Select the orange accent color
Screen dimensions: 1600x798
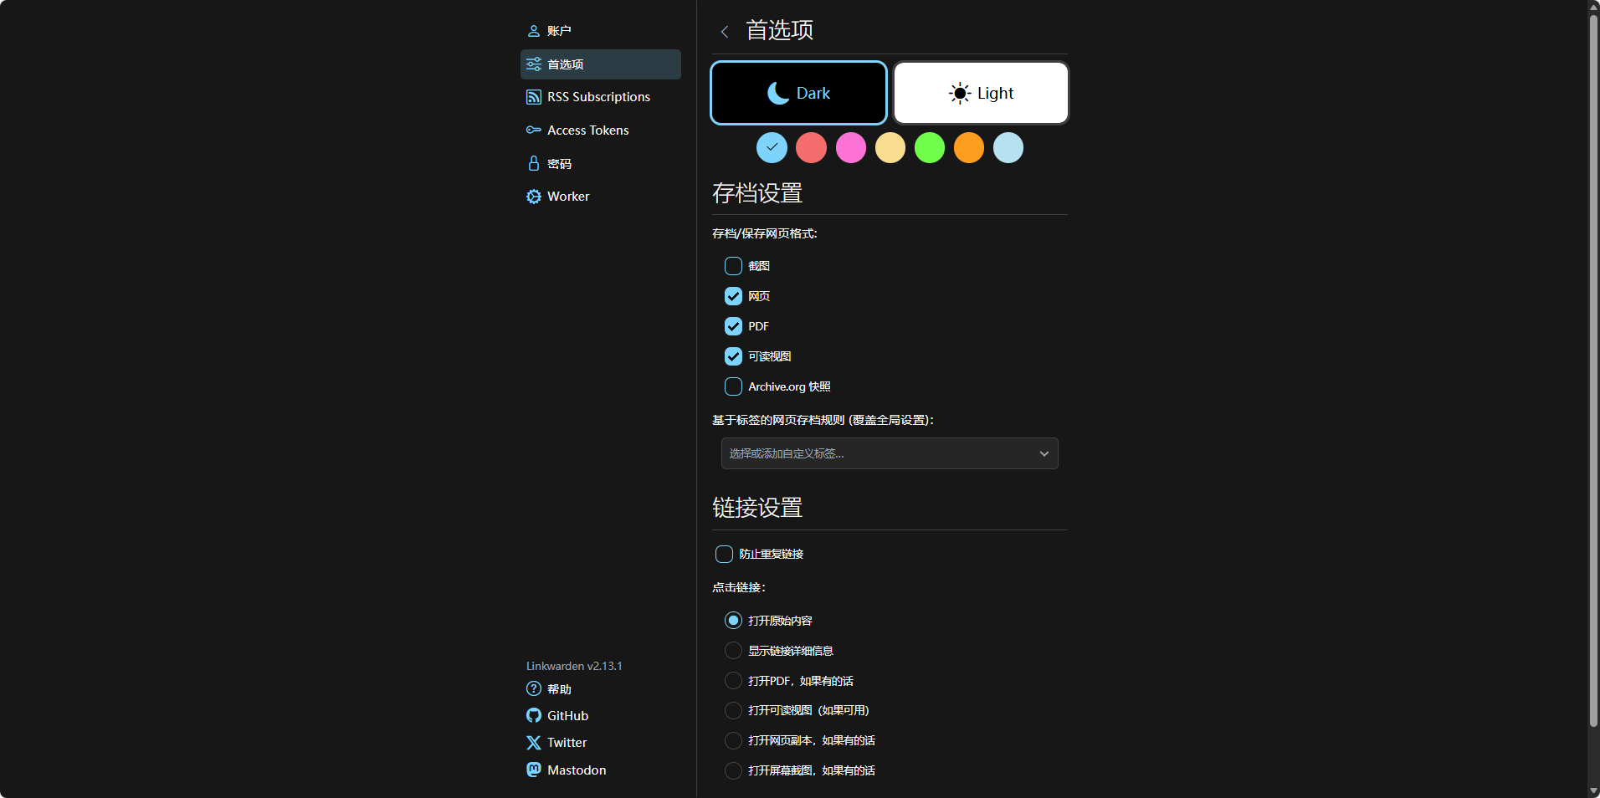[x=968, y=148]
